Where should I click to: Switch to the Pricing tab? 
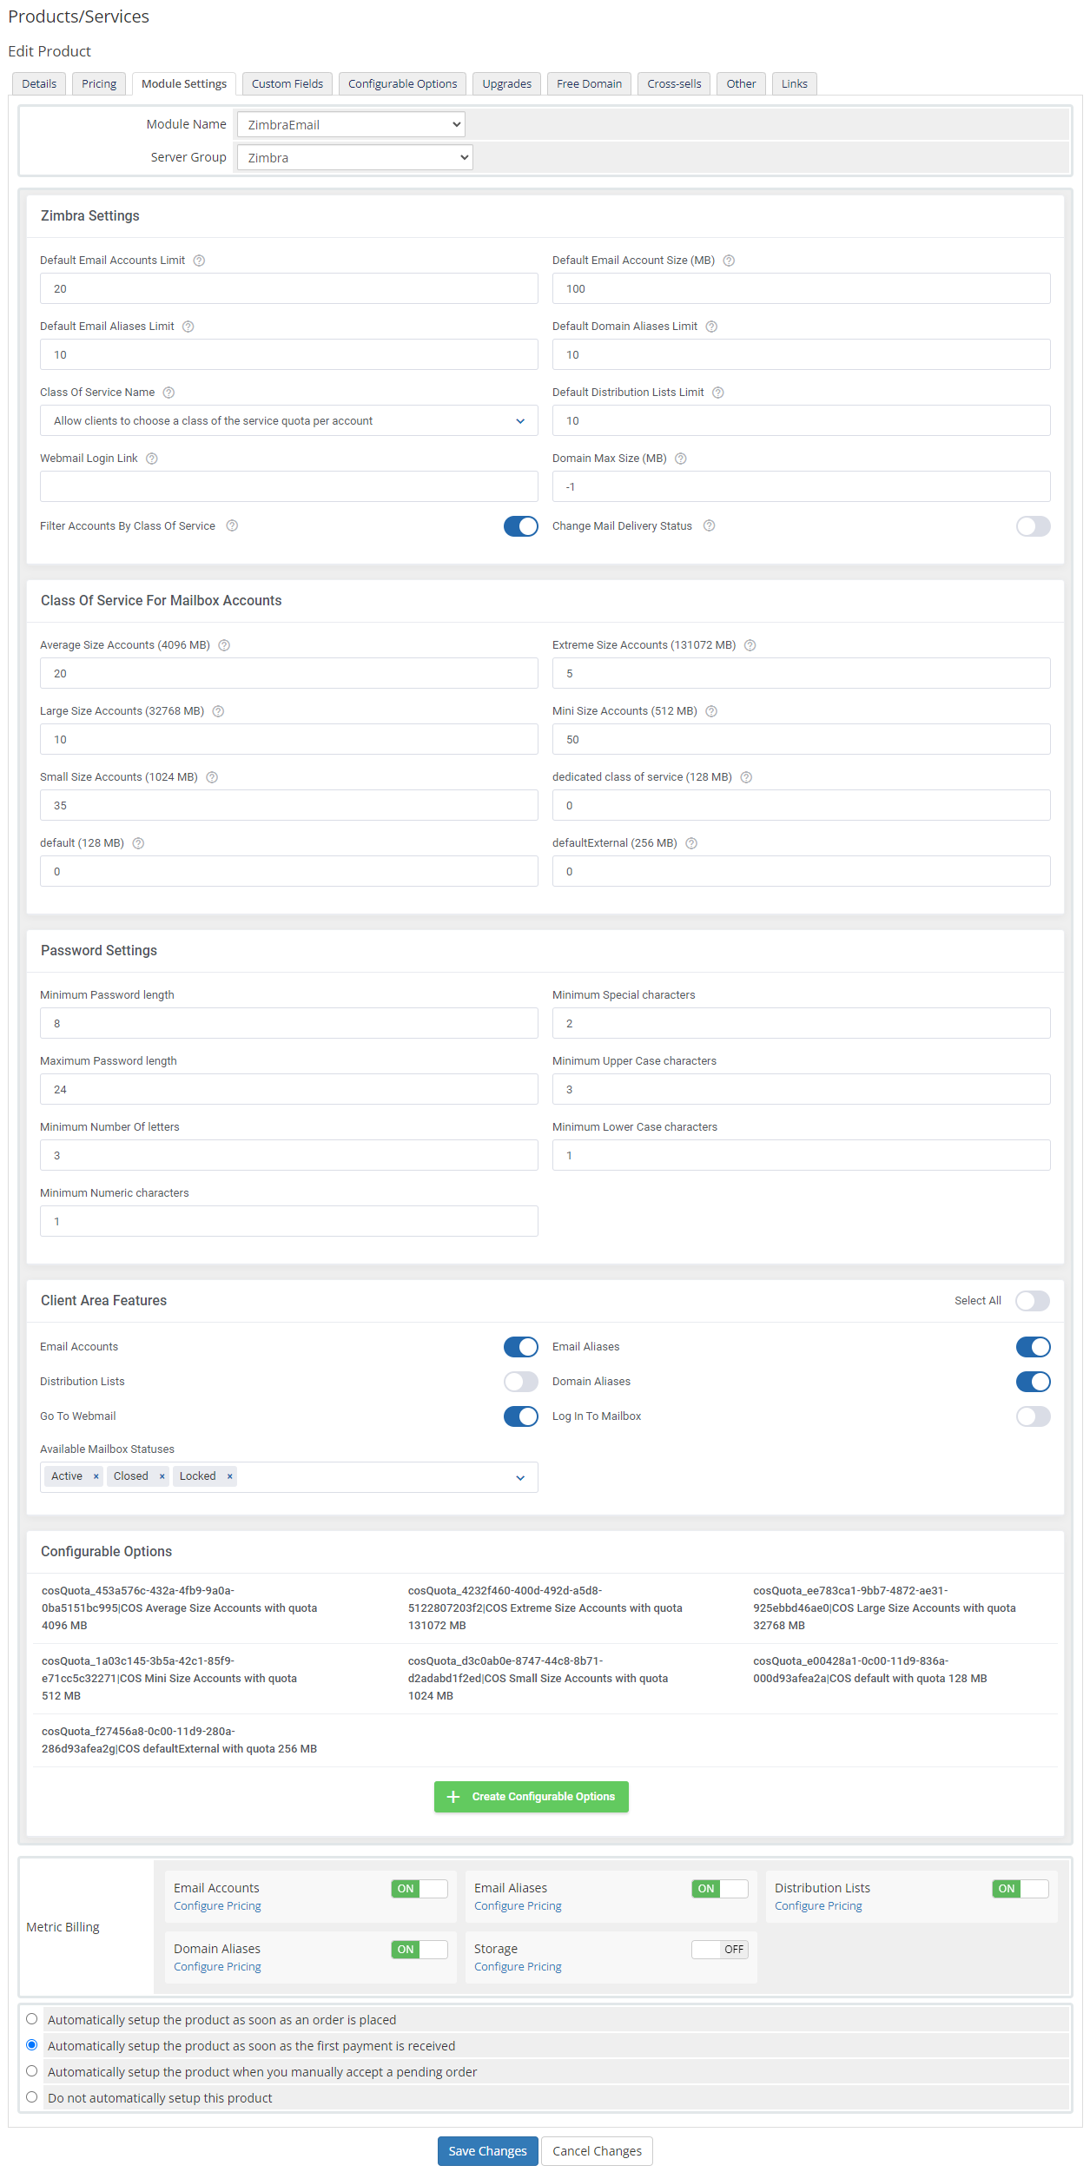99,84
